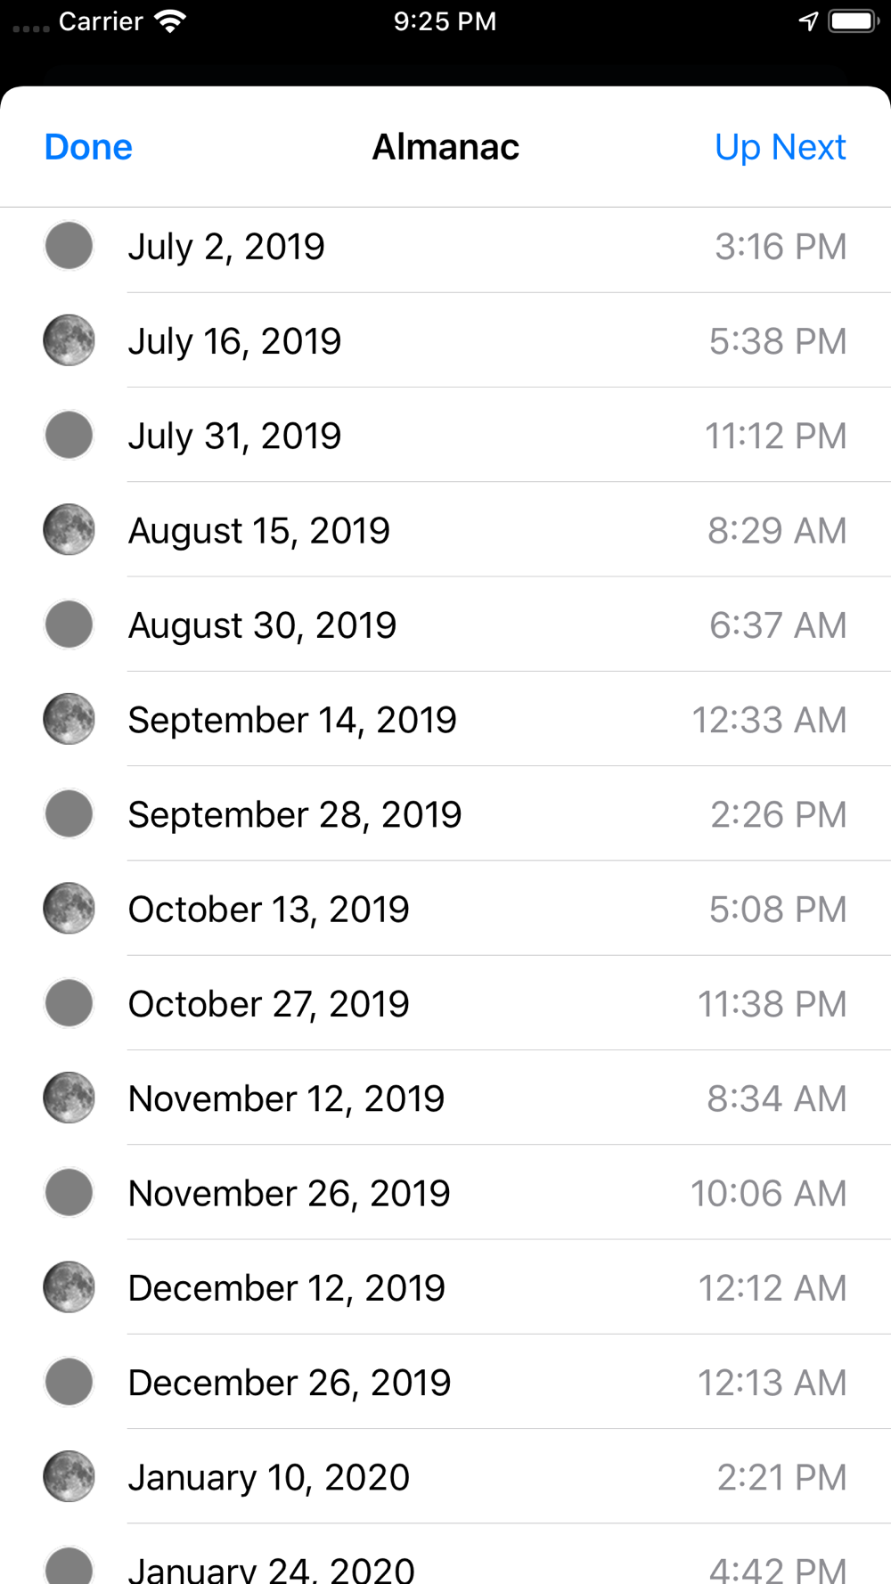This screenshot has width=891, height=1584.
Task: Tap the full moon icon beside July 16, 2019
Action: (x=69, y=340)
